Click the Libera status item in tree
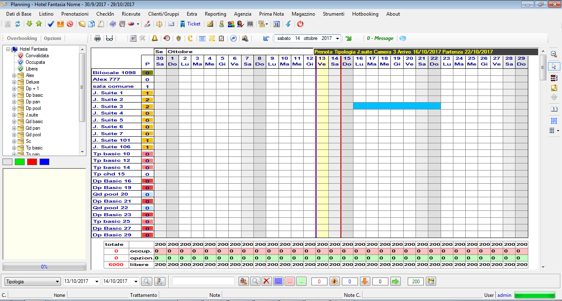The width and height of the screenshot is (562, 301). point(32,69)
